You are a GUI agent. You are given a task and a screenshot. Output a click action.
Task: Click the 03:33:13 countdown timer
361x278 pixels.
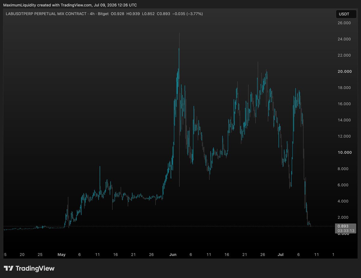(x=346, y=231)
